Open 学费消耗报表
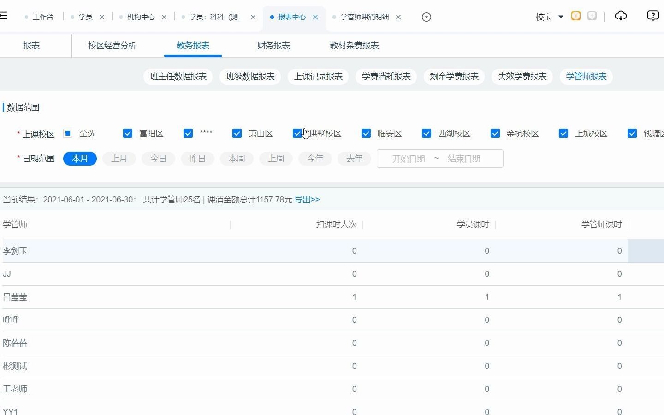The height and width of the screenshot is (415, 664). [386, 77]
